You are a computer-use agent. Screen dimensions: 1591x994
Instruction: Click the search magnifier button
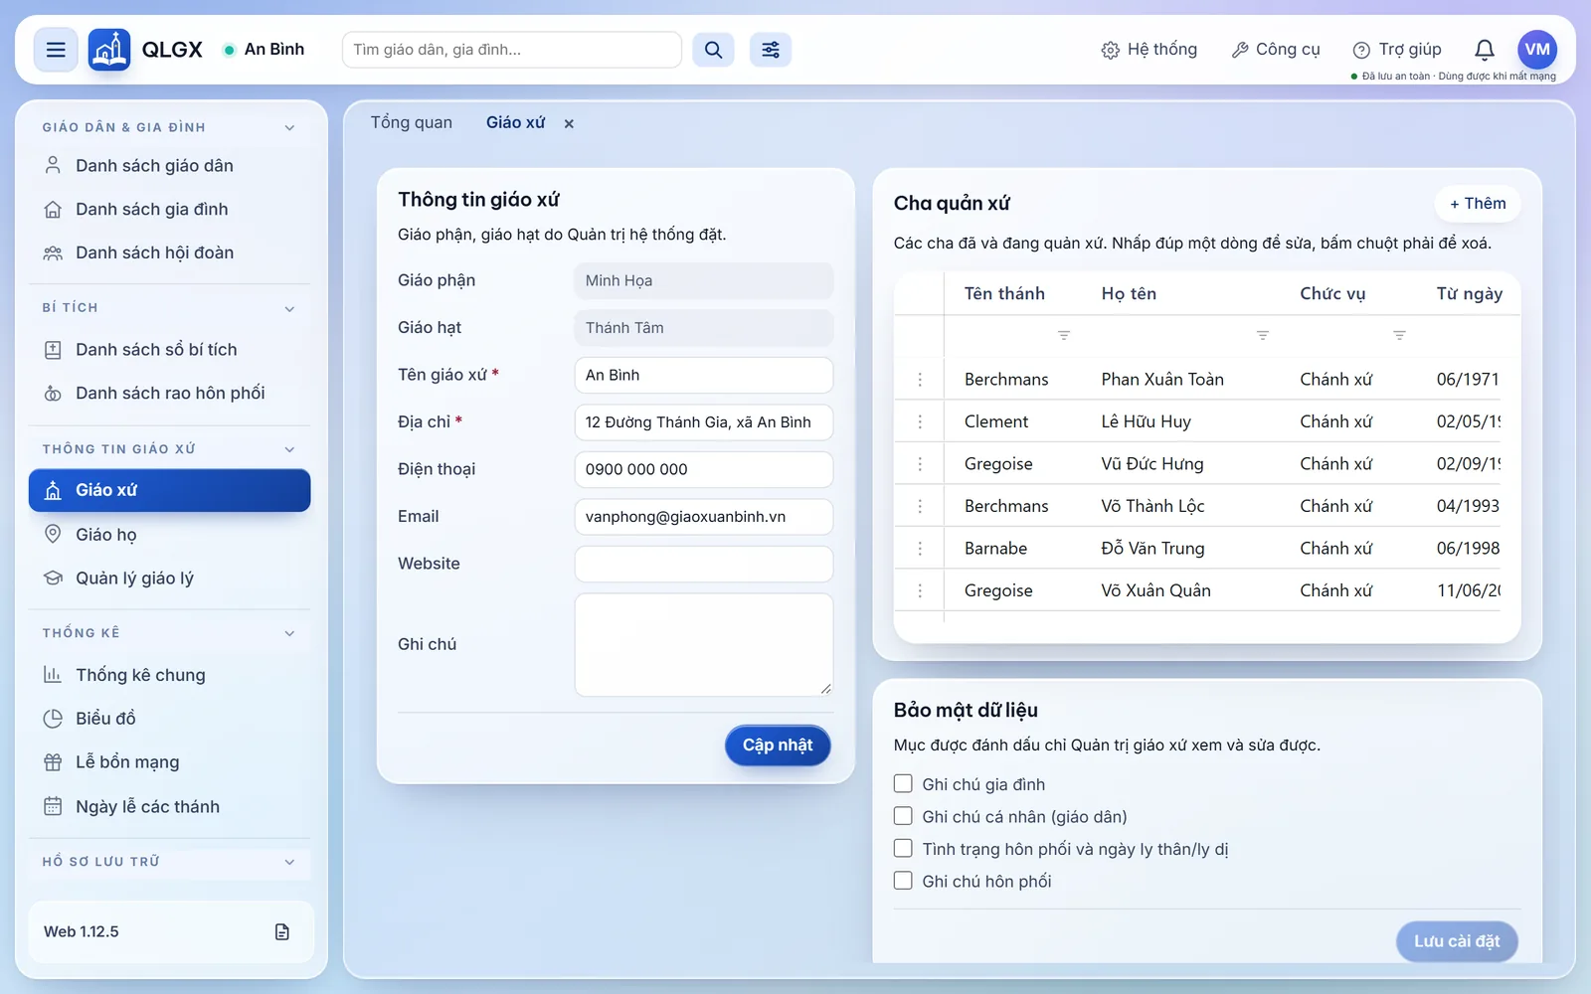click(x=713, y=50)
